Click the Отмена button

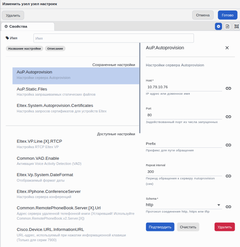pos(203,15)
